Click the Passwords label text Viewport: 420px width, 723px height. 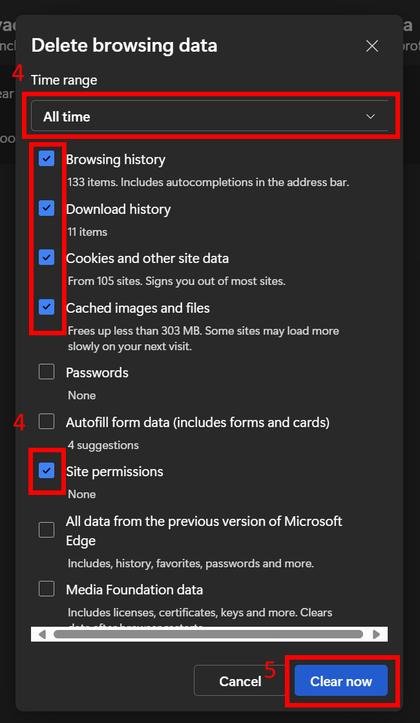coord(97,373)
